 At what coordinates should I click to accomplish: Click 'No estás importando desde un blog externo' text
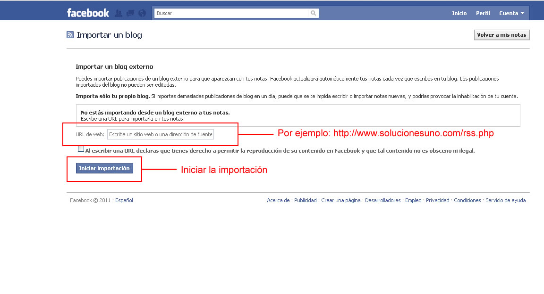[x=155, y=113]
